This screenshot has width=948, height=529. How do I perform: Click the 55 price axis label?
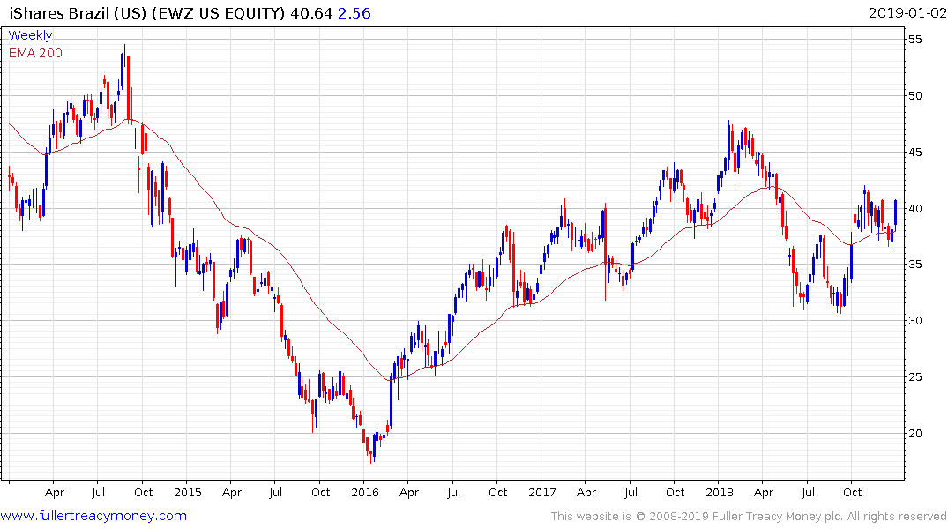pos(914,40)
